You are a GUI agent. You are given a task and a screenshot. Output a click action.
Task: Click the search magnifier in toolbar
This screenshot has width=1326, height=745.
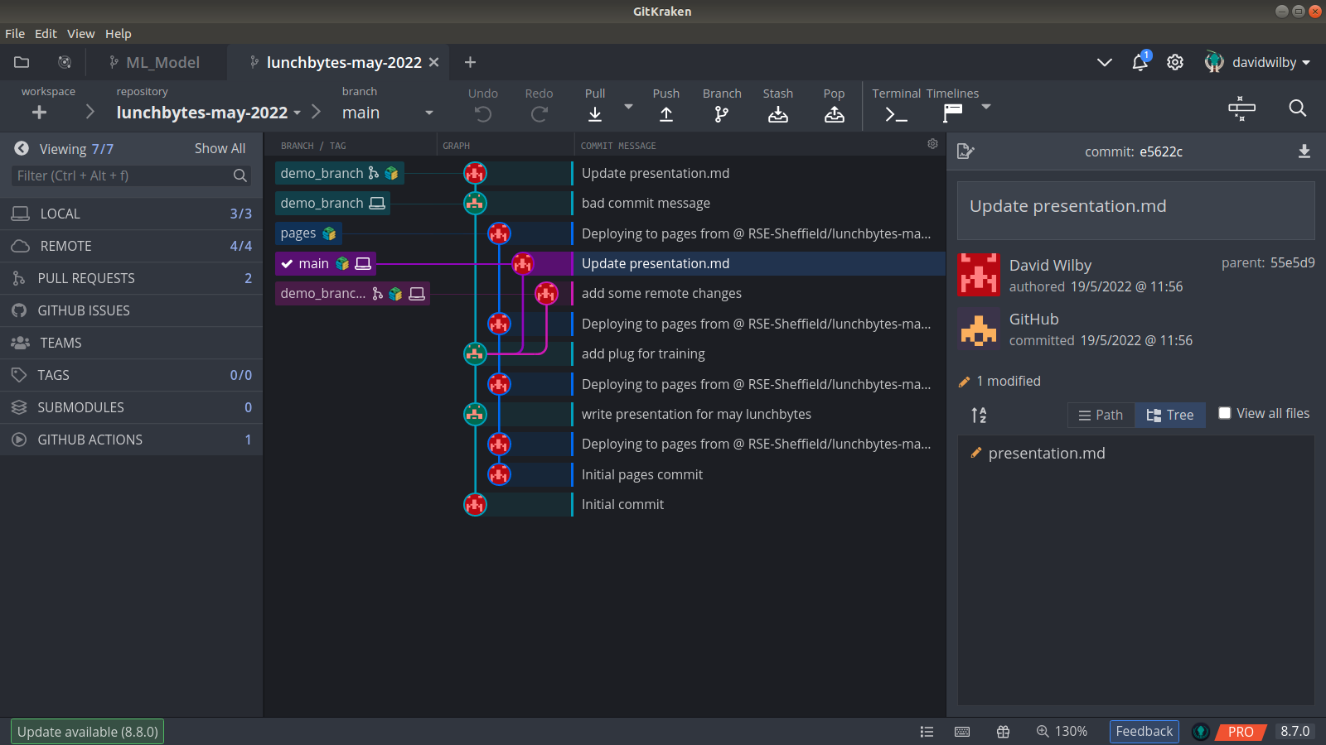[x=1298, y=108]
